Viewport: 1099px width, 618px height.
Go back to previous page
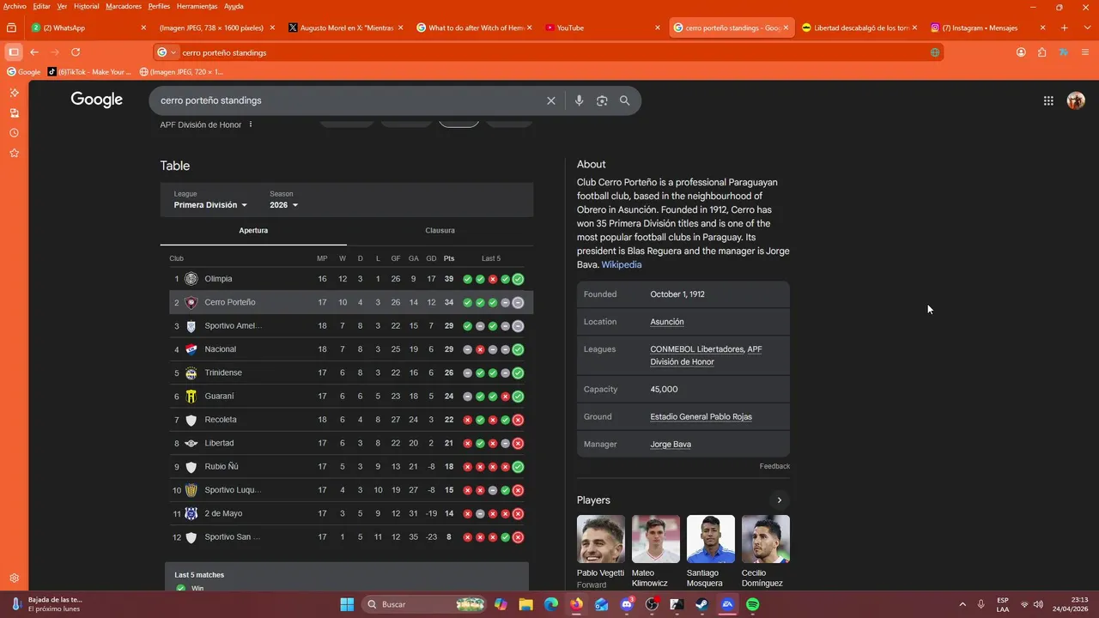[34, 52]
